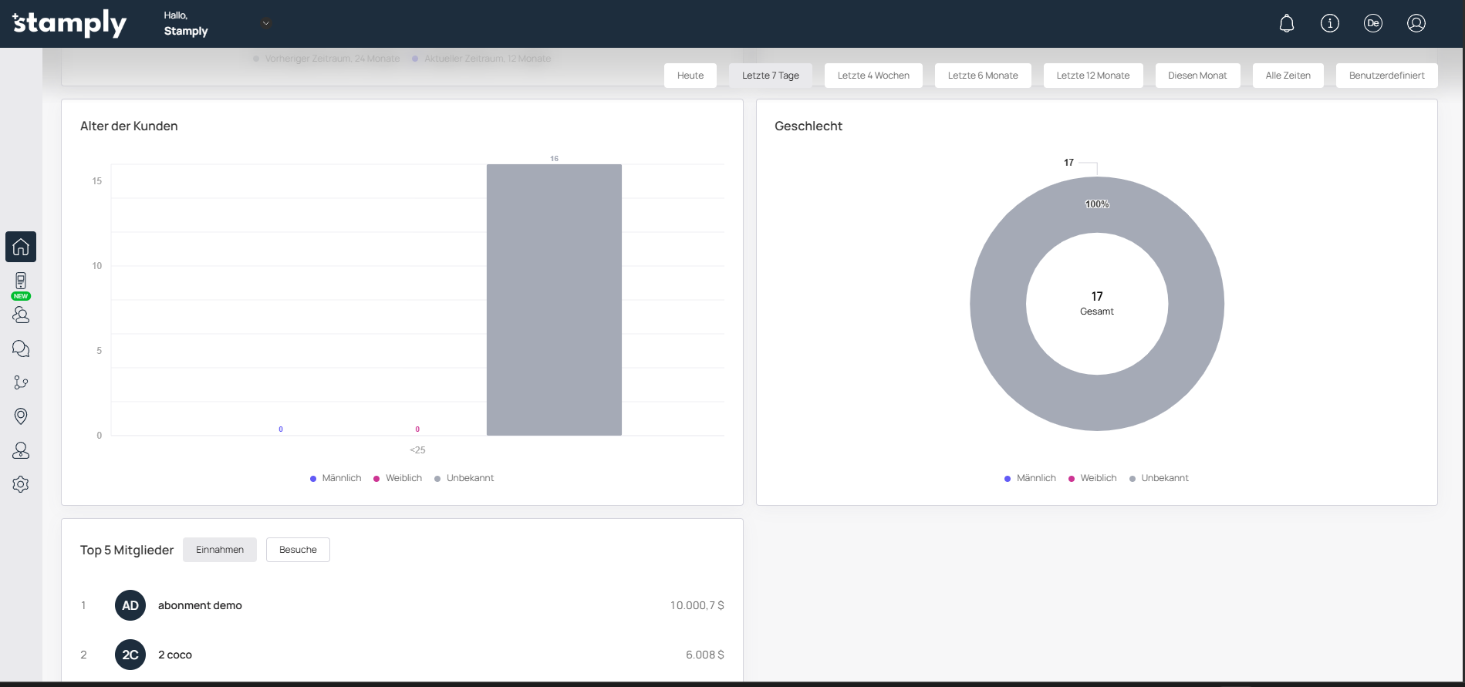Click the notification bell icon
Screen dimensions: 1465x687
click(1287, 24)
